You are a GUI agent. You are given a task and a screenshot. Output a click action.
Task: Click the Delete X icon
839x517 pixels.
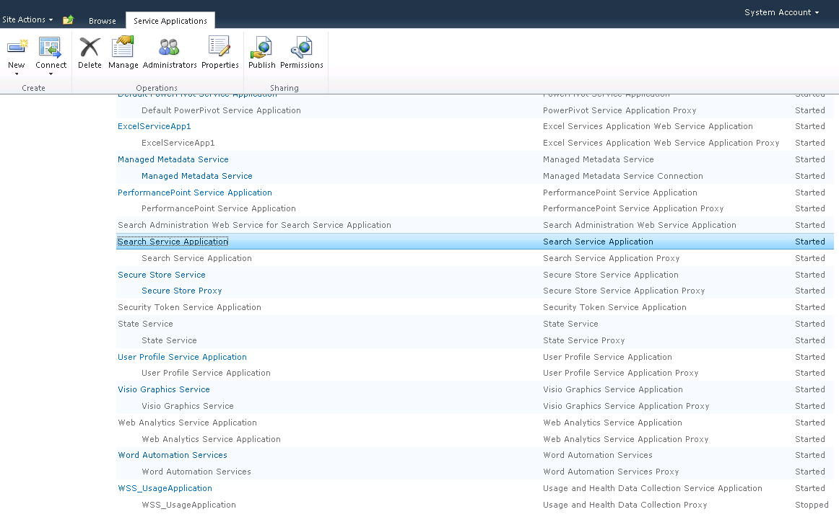[x=90, y=47]
